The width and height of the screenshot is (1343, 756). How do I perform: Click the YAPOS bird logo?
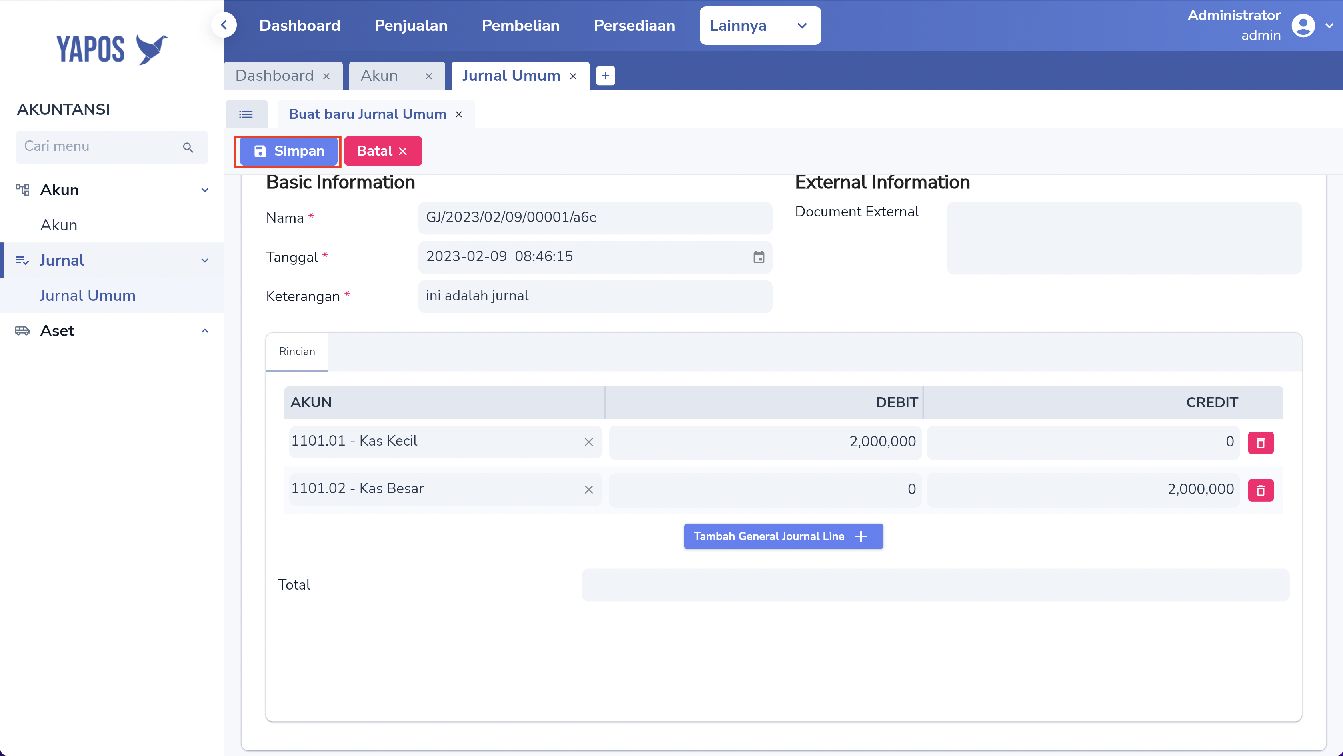[152, 50]
